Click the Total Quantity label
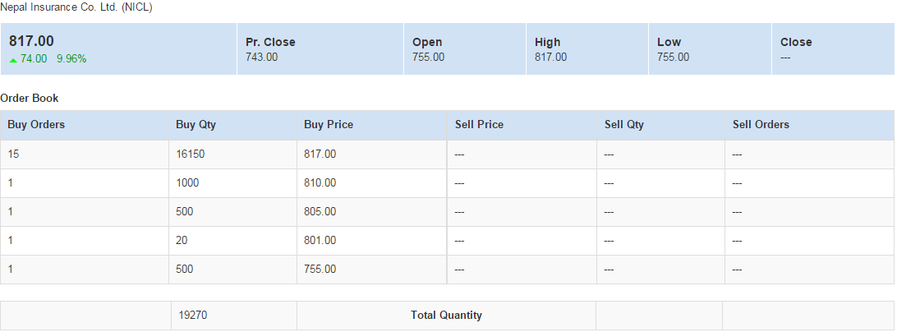The width and height of the screenshot is (897, 332). coord(446,315)
